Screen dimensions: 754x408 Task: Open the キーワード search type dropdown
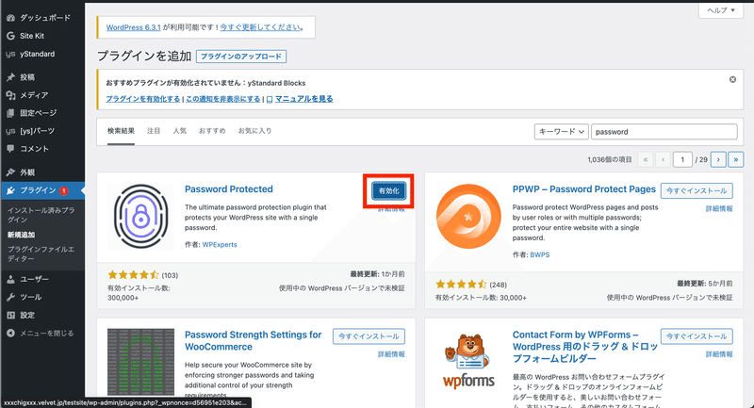point(561,132)
